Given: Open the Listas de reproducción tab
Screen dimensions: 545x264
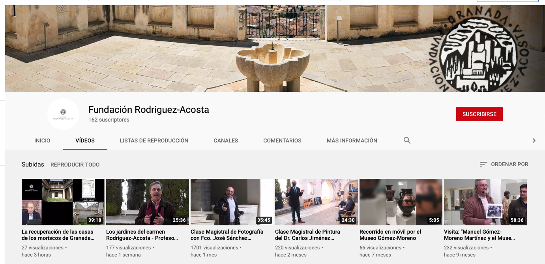Looking at the screenshot, I should pyautogui.click(x=154, y=140).
